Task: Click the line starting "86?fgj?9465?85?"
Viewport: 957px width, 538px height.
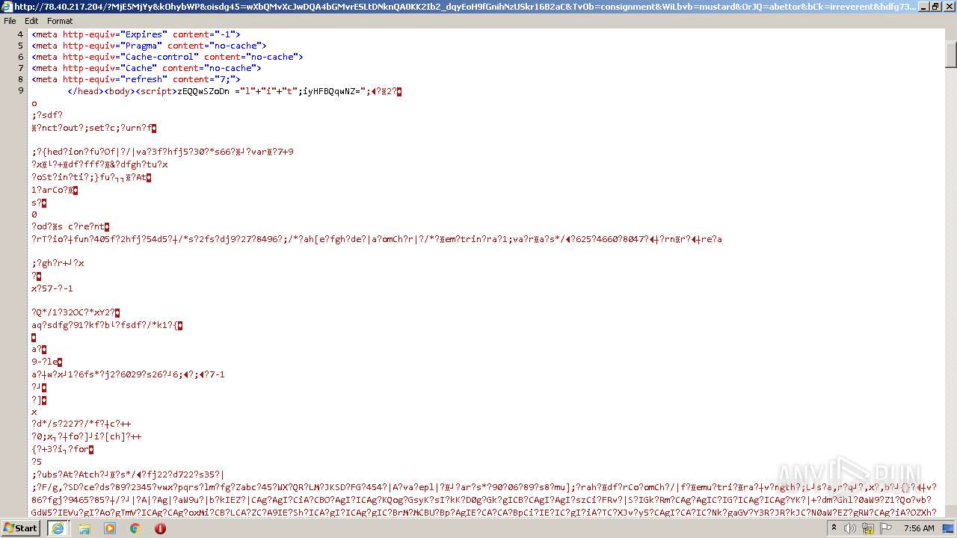Action: pyautogui.click(x=484, y=499)
